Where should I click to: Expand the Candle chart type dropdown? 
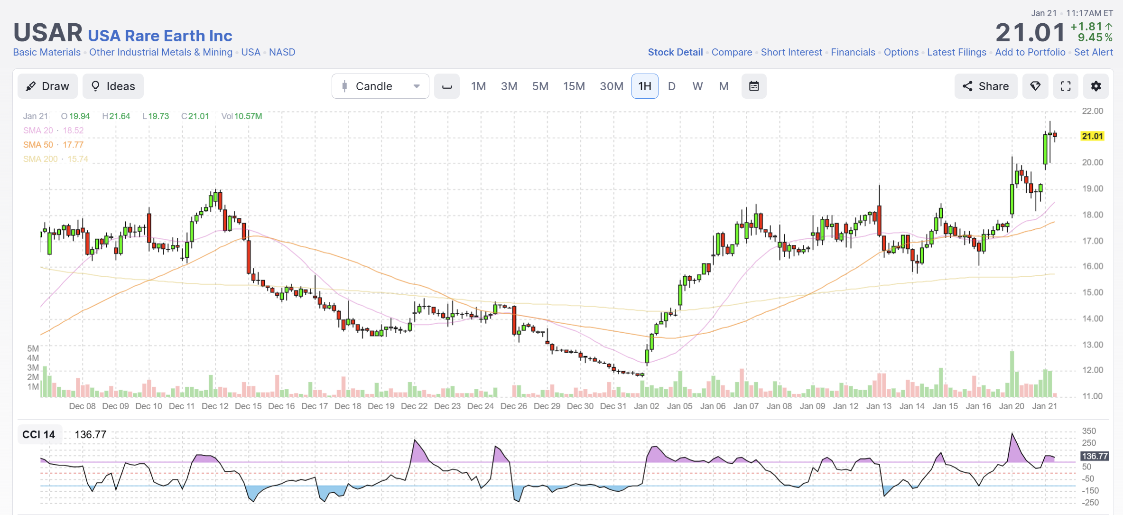[x=381, y=86]
